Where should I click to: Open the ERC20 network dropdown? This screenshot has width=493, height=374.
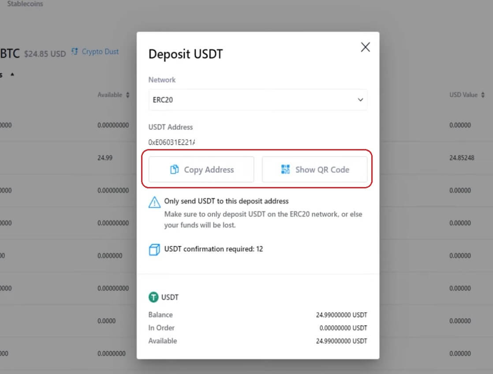pos(258,100)
